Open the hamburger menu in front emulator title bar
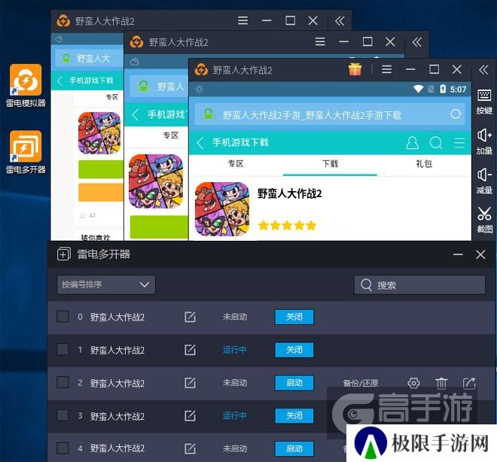Screen dimensions: 497x462 click(387, 69)
